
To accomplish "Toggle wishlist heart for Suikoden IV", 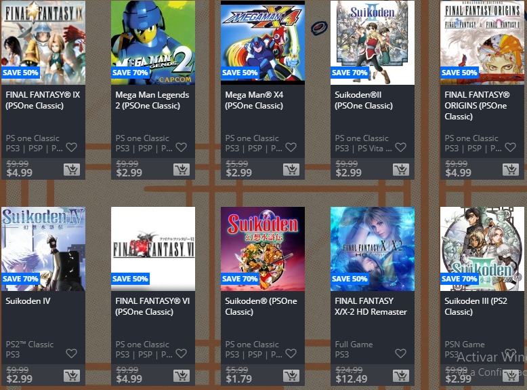I will 71,353.
